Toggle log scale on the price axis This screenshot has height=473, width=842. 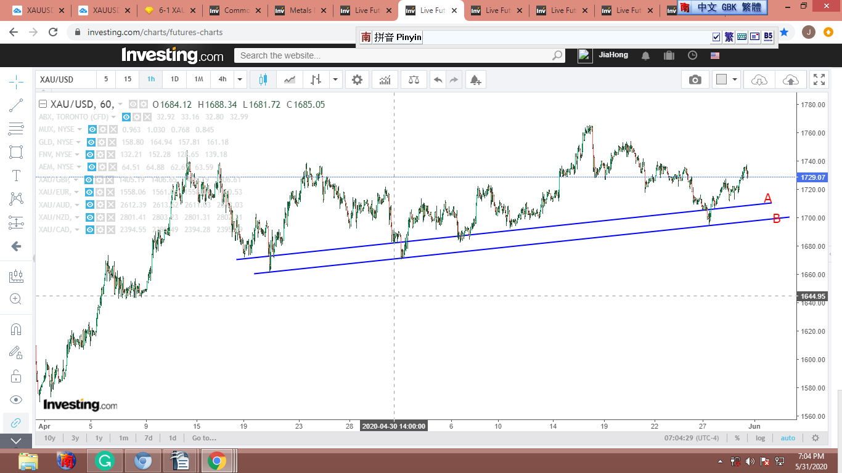pyautogui.click(x=761, y=438)
